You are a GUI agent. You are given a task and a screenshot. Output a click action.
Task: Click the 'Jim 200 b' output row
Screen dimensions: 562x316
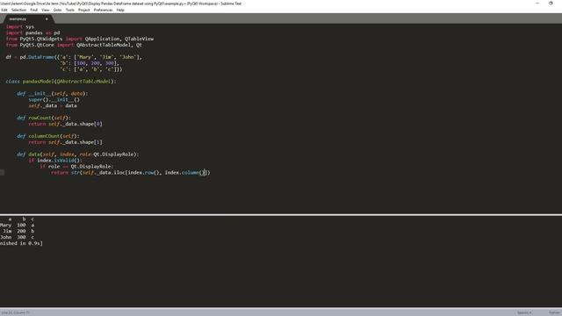18,232
